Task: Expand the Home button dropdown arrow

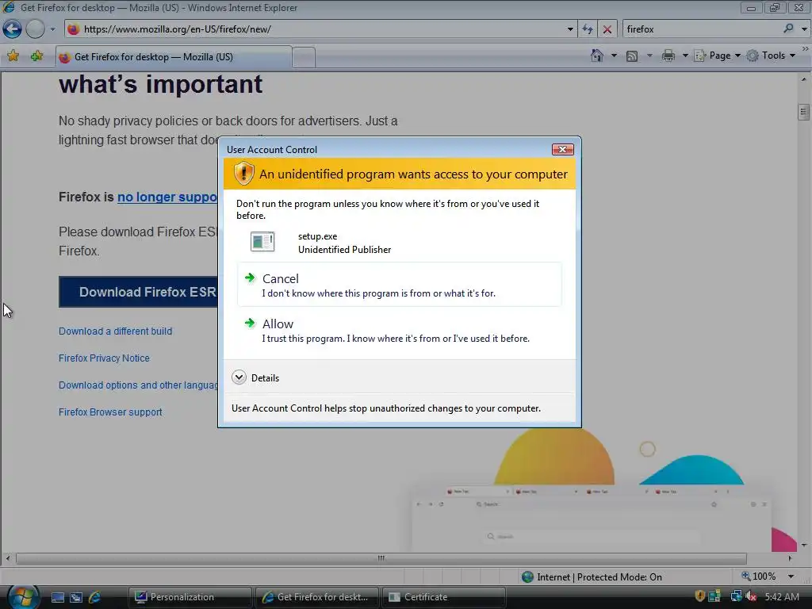Action: pos(614,56)
